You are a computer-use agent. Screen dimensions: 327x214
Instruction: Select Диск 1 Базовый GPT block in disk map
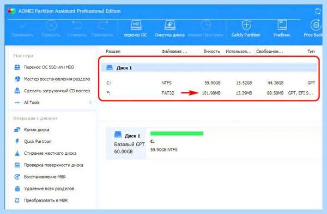point(126,143)
